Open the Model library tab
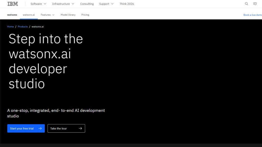262x147 pixels. 68,15
